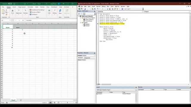Screen dimensions: 191x107
Task: Click the Project Explorer icon in VBA toolbar
Action: (x=113, y=9)
